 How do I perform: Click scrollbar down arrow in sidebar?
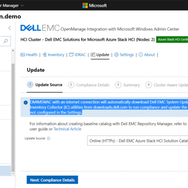click(13, 174)
